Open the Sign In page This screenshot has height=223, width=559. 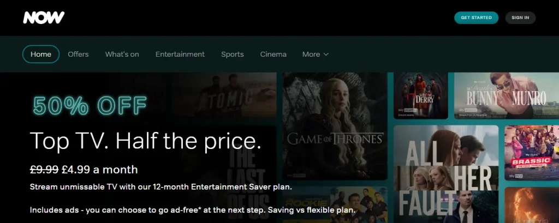(520, 18)
